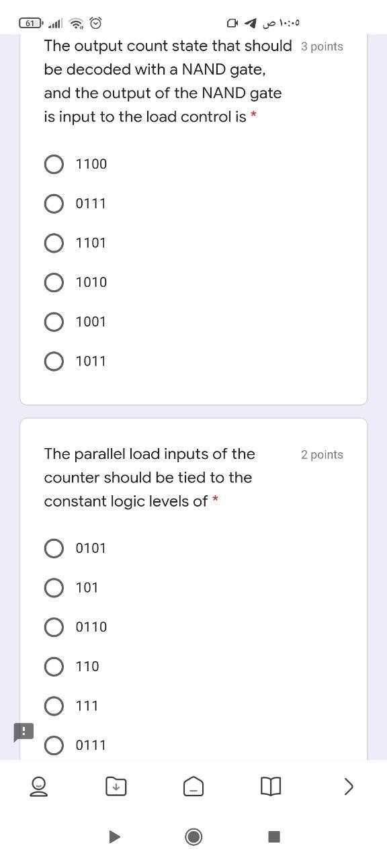Tap the battery indicator showing 61
Viewport: 387px width, 860px height.
coord(28,22)
